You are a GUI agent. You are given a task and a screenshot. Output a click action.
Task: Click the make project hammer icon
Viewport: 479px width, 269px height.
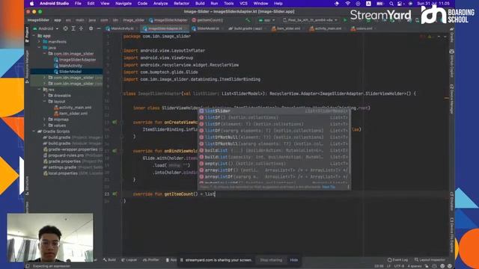248,20
